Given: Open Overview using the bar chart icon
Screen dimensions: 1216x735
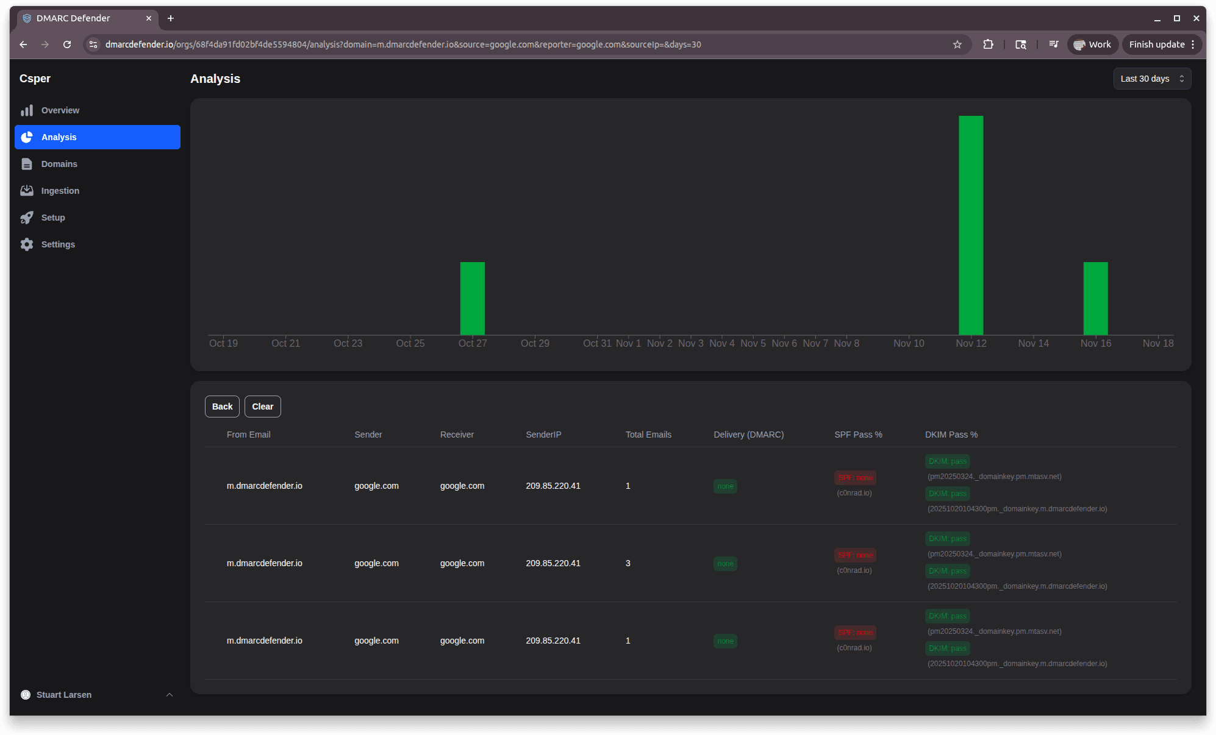Looking at the screenshot, I should point(27,110).
